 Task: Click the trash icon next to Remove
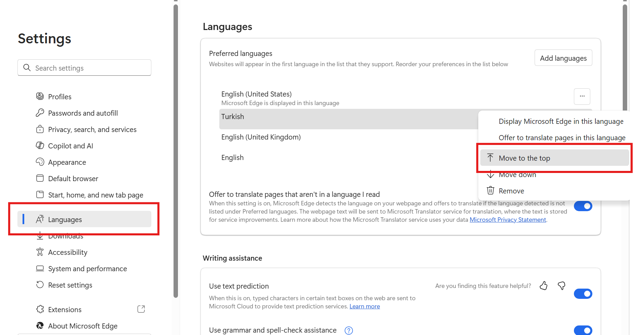click(491, 190)
